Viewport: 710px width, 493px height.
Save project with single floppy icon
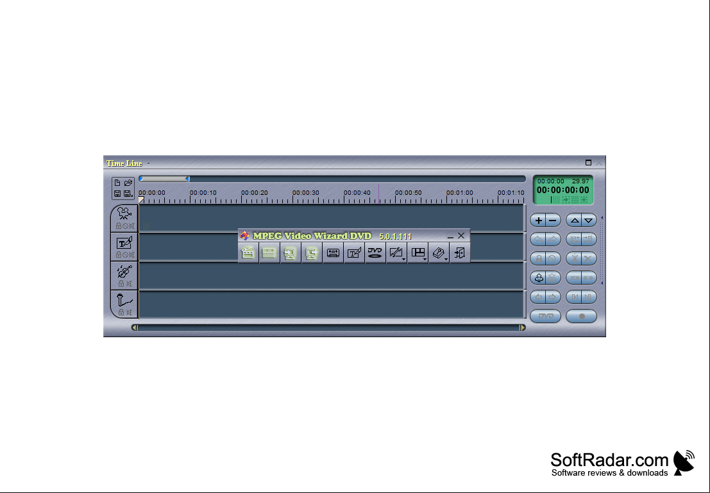click(117, 194)
